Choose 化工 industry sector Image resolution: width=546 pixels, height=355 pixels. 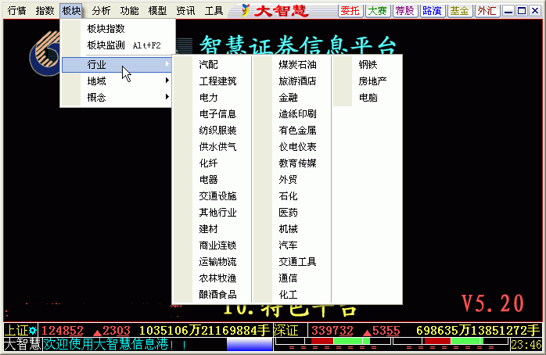pos(292,295)
